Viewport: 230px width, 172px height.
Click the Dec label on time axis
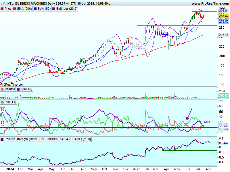click(x=126, y=169)
